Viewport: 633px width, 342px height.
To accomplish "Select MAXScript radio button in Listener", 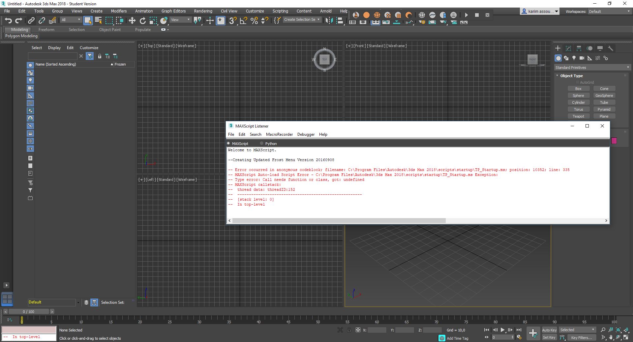I will [x=228, y=143].
